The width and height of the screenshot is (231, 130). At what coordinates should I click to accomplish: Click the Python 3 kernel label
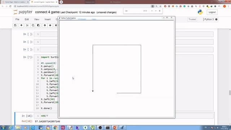tap(209, 19)
